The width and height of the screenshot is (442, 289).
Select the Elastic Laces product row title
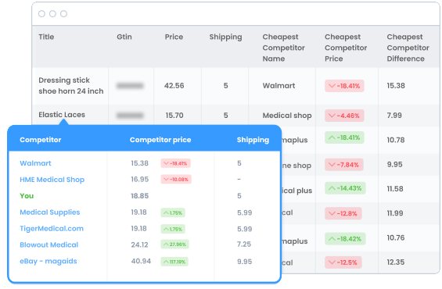pos(62,115)
